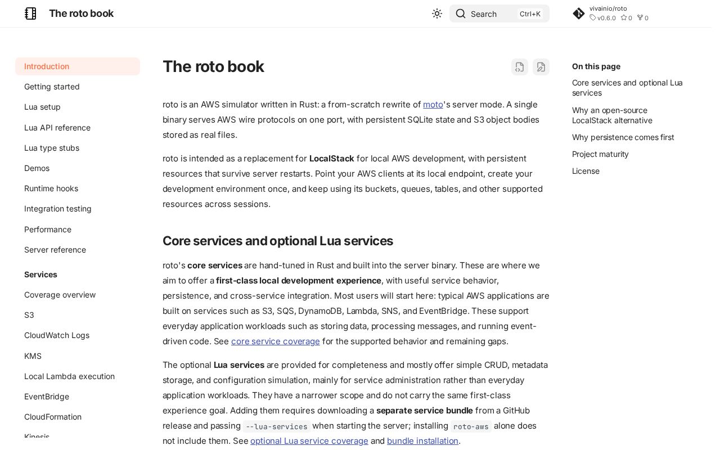720x450 pixels.
Task: Click the Ctrl+K shortcut badge
Action: click(x=530, y=14)
